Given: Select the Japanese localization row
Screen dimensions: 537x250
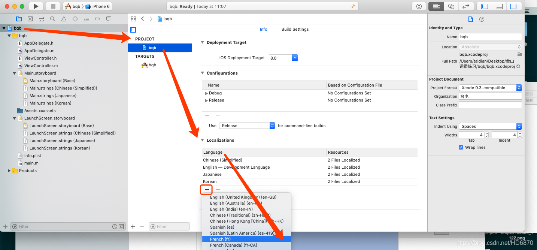Looking at the screenshot, I should 310,174.
